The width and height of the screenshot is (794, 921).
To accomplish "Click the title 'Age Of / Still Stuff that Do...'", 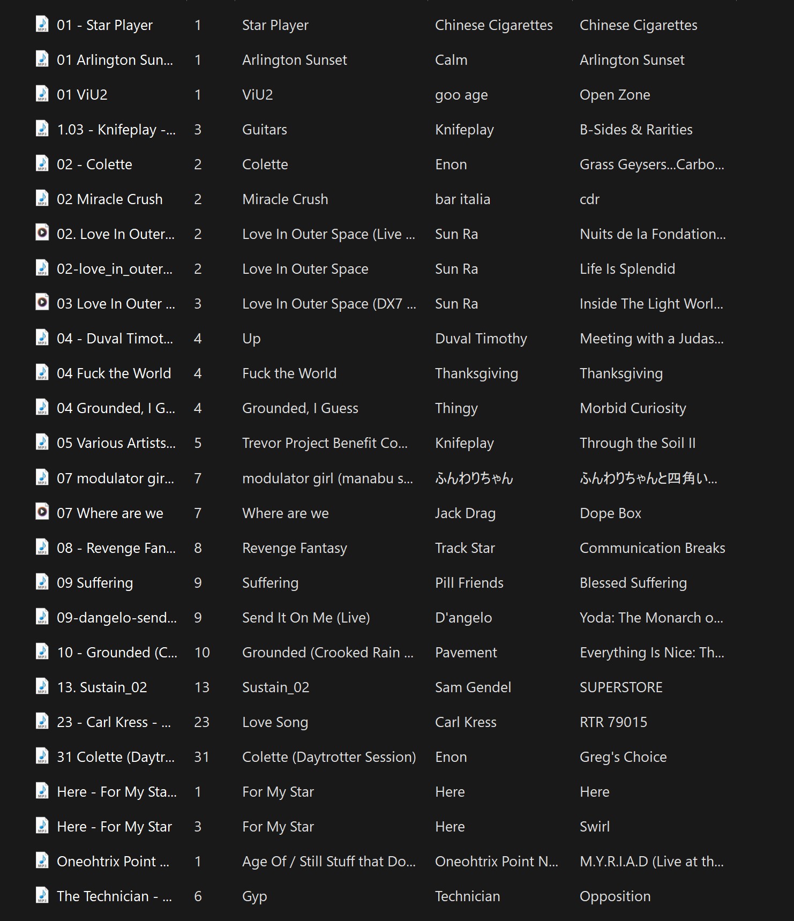I will [x=329, y=862].
